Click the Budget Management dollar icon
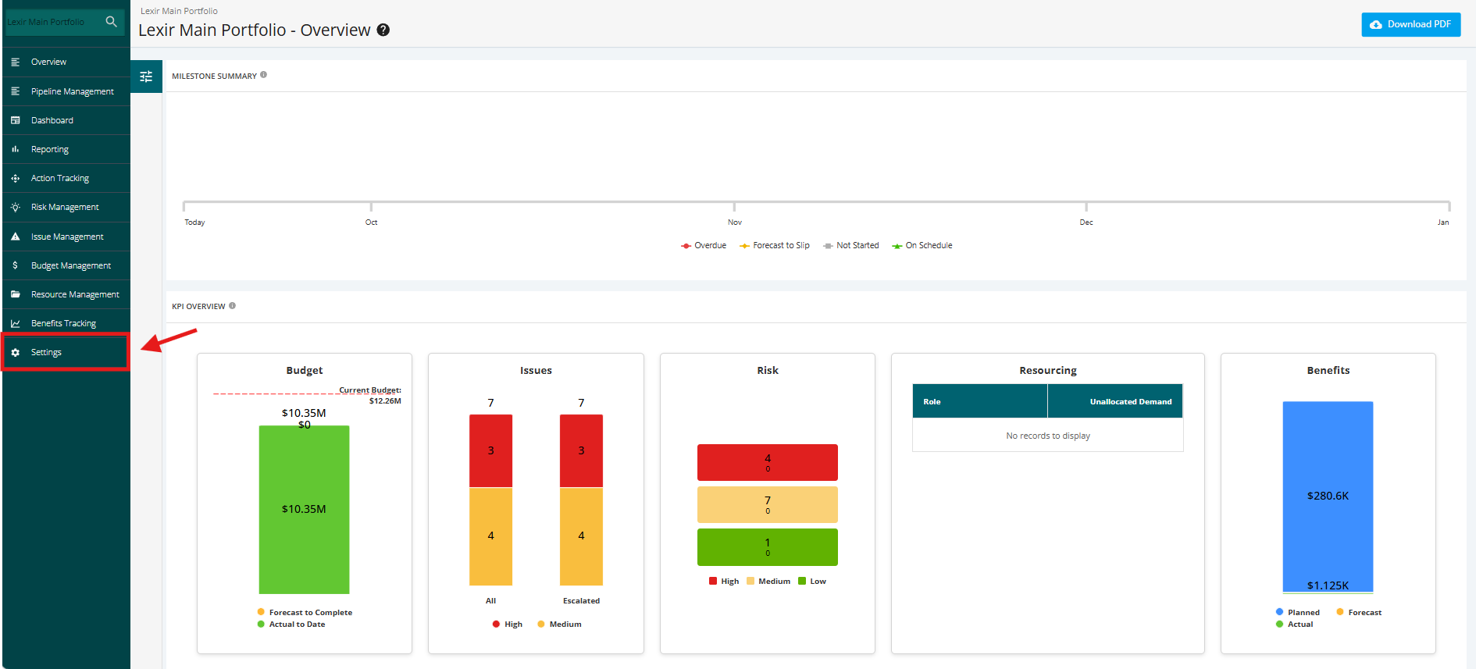Image resolution: width=1476 pixels, height=669 pixels. (15, 265)
